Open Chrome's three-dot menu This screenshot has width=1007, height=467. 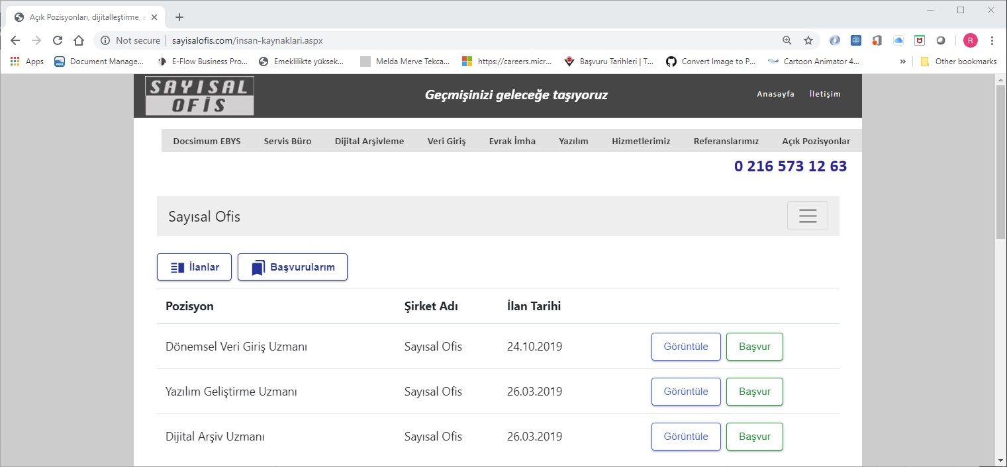pos(992,40)
